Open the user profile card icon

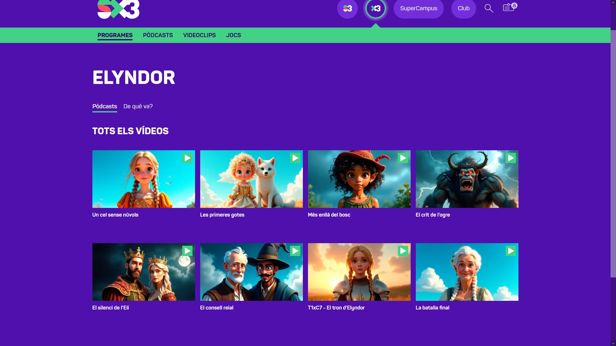(x=509, y=7)
